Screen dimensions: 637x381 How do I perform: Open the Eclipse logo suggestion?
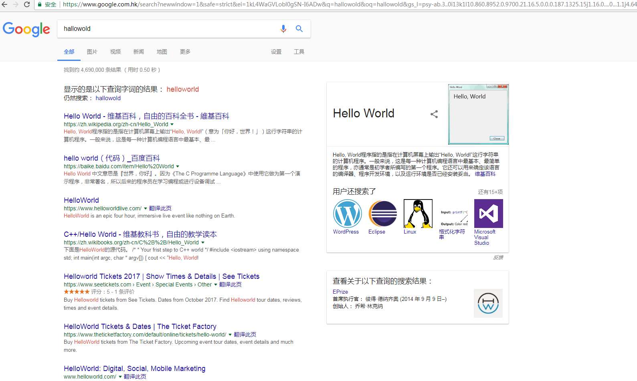coord(383,214)
